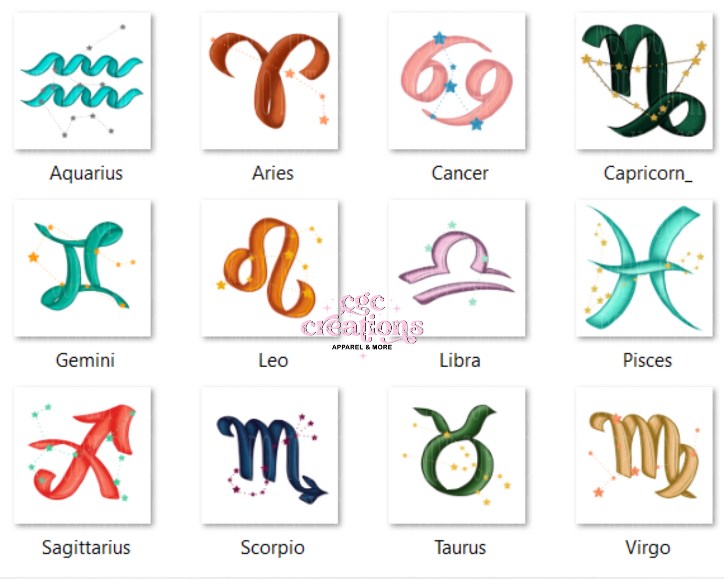Select the pink Cancer symbol thumbnail
Image resolution: width=724 pixels, height=579 pixels.
click(457, 81)
